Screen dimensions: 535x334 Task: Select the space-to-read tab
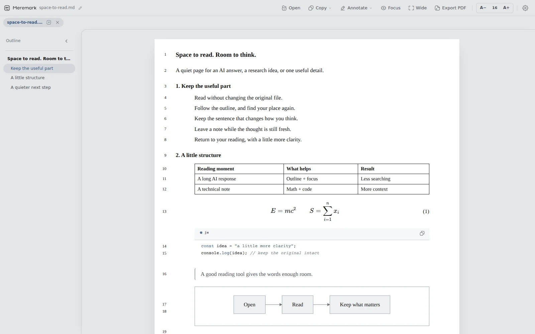pyautogui.click(x=25, y=22)
